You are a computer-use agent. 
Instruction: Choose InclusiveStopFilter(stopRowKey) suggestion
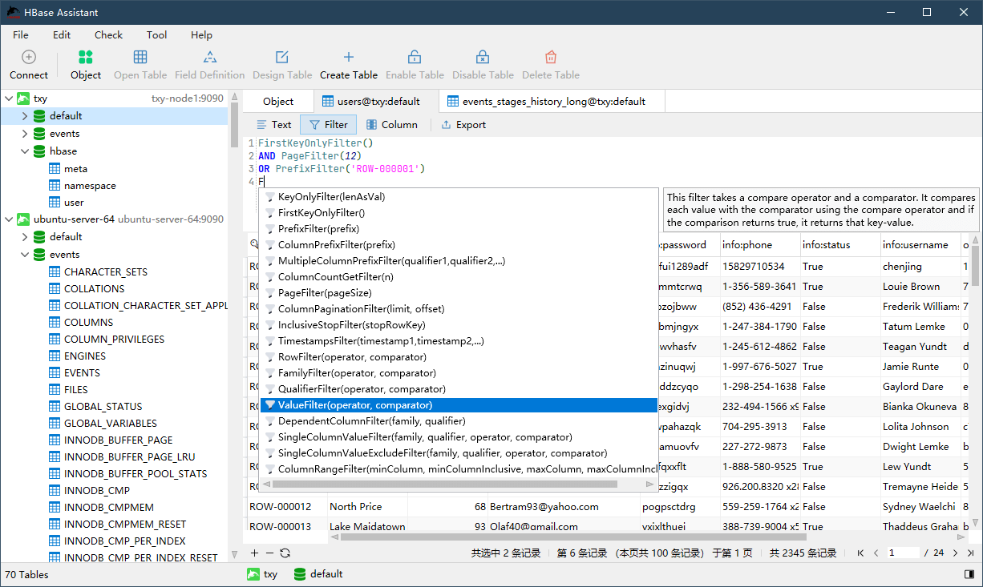[x=459, y=325]
